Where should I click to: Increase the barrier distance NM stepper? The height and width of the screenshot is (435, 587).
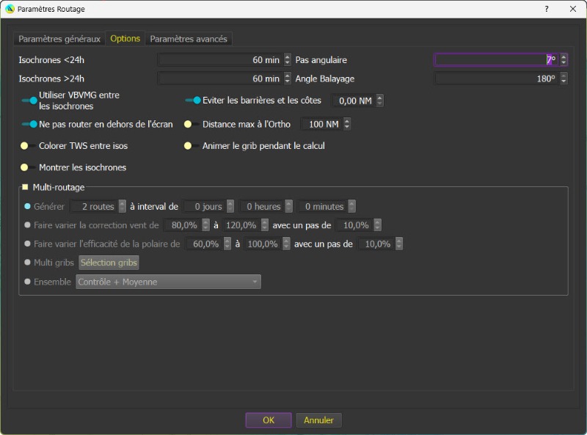click(379, 97)
